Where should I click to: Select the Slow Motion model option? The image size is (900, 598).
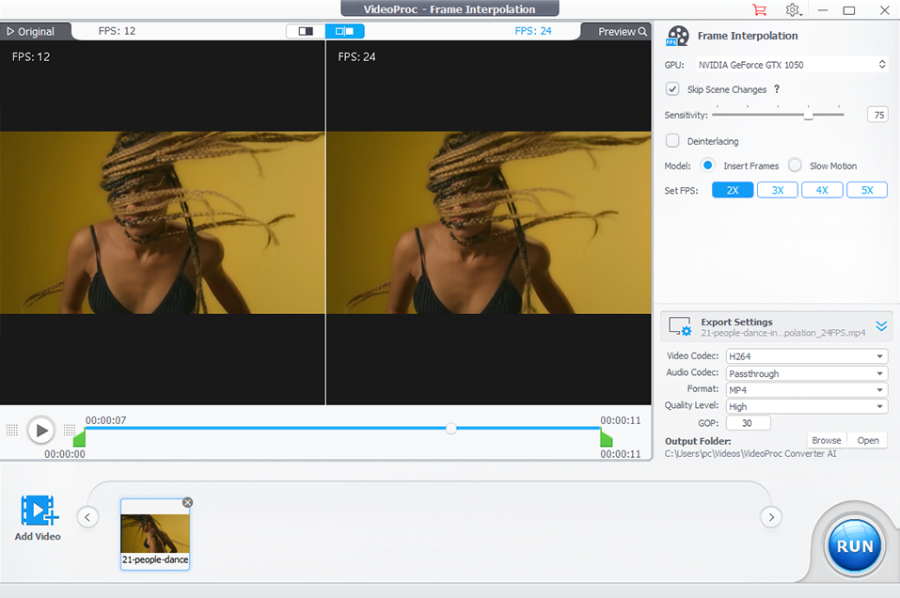796,165
